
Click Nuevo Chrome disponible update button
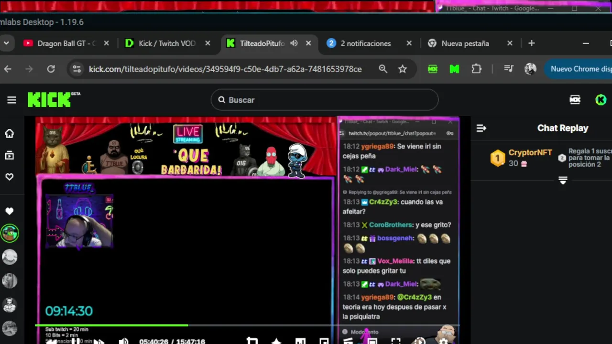(579, 69)
